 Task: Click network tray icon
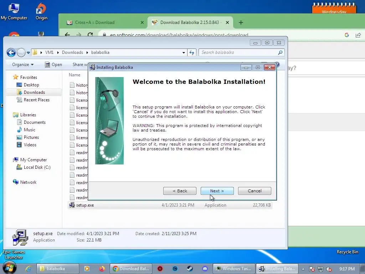click(x=320, y=269)
